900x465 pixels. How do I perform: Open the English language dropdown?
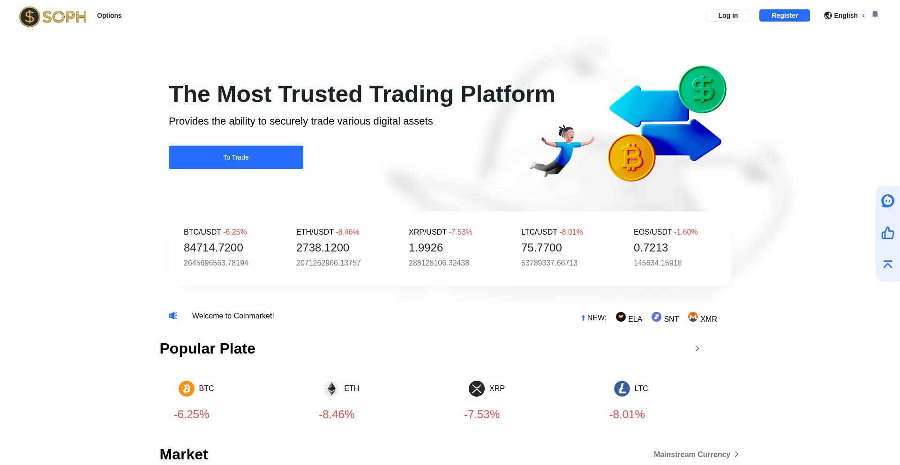(x=845, y=15)
